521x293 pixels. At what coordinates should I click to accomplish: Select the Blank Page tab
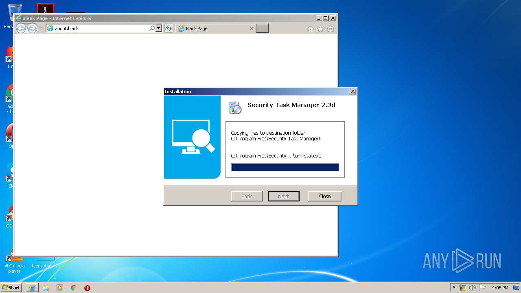[x=216, y=28]
